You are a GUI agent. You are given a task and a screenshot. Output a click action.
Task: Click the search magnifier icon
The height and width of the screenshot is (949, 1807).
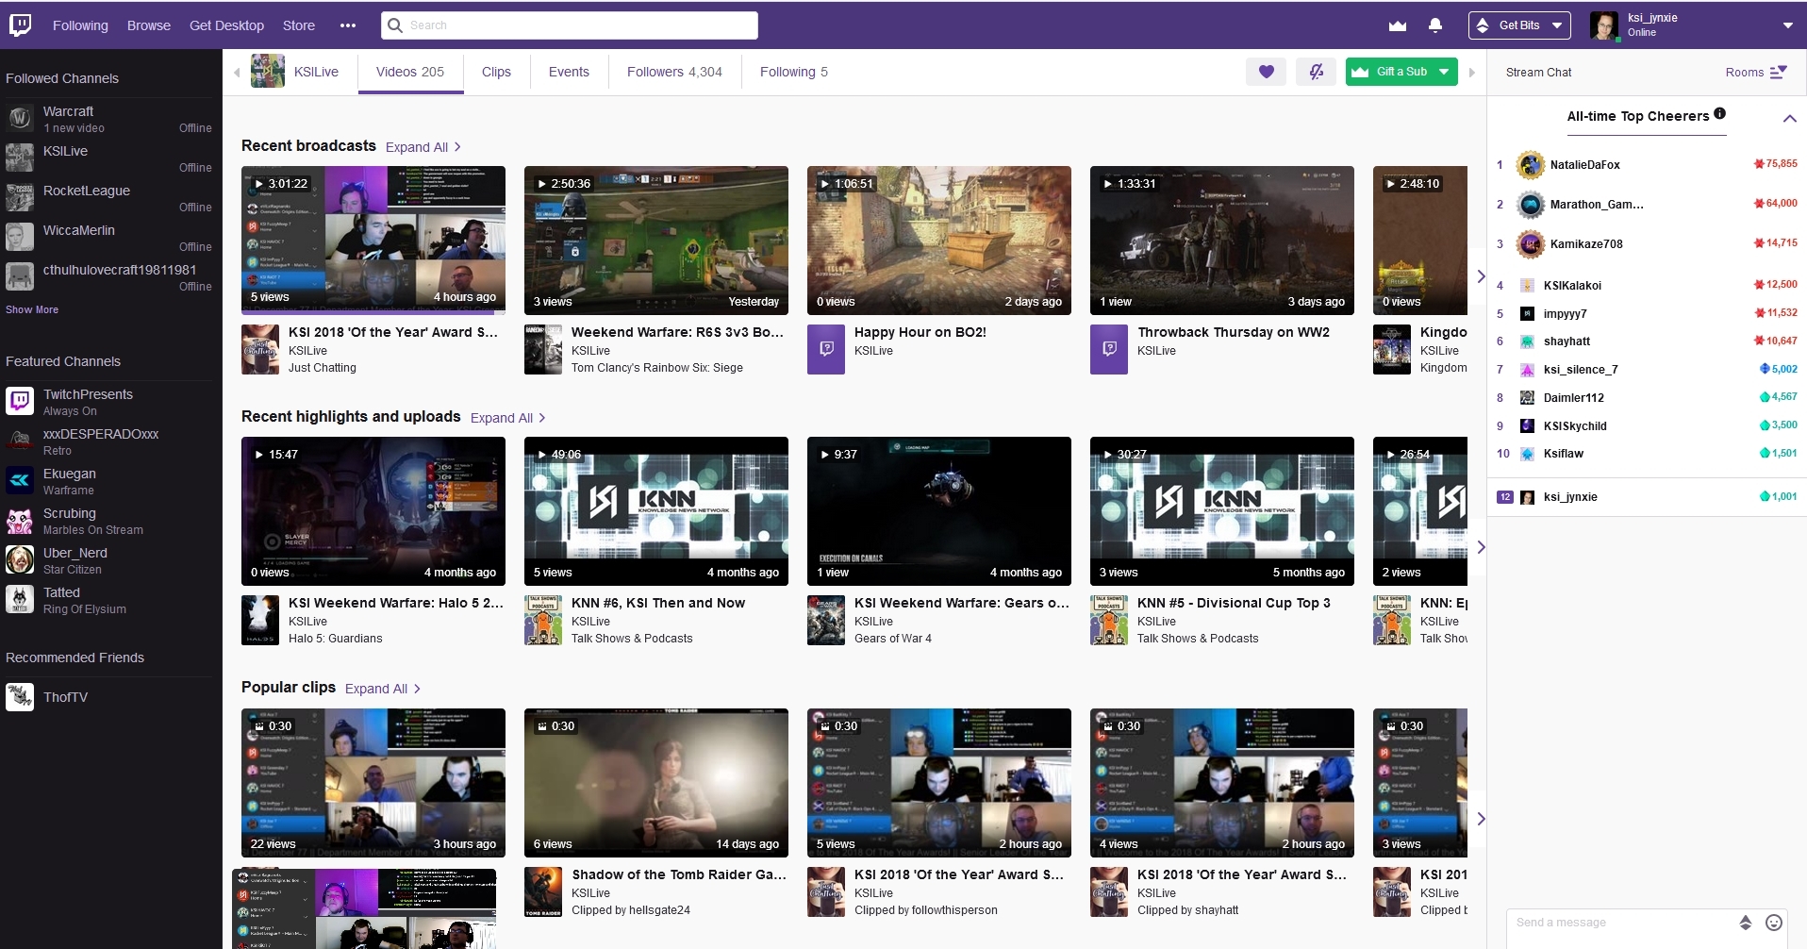point(396,25)
